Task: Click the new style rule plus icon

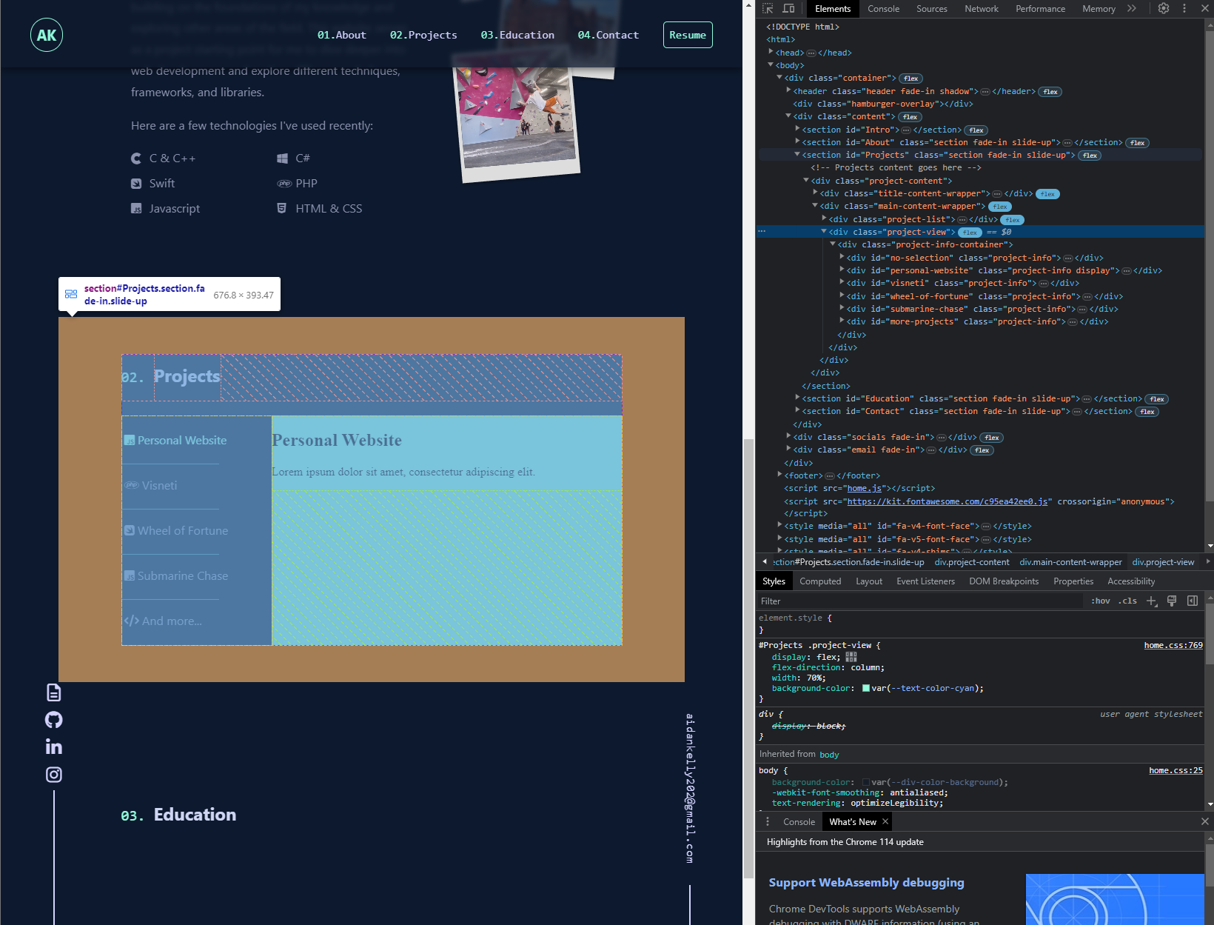Action: click(x=1151, y=601)
